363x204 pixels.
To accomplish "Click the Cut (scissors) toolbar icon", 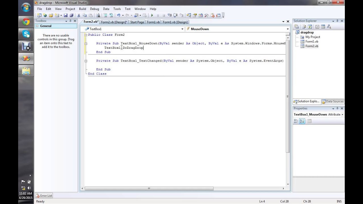I will (79, 16).
